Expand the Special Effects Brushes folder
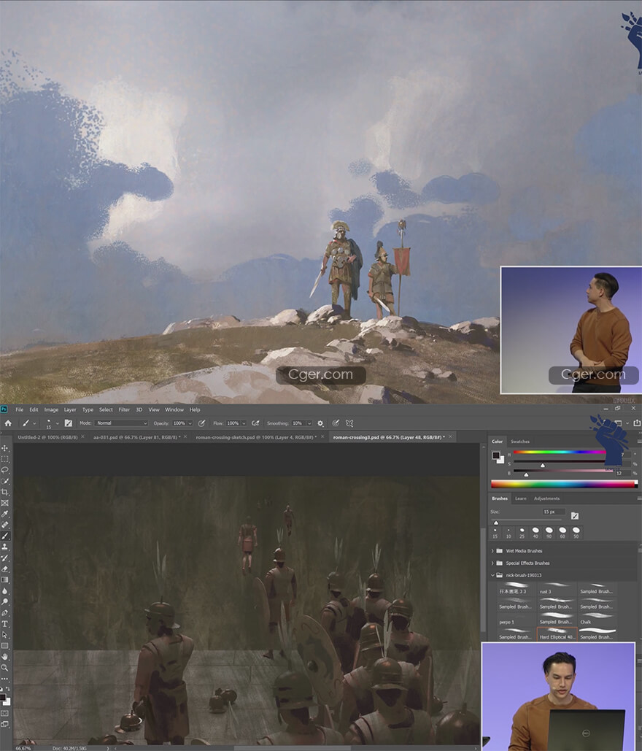 tap(492, 563)
